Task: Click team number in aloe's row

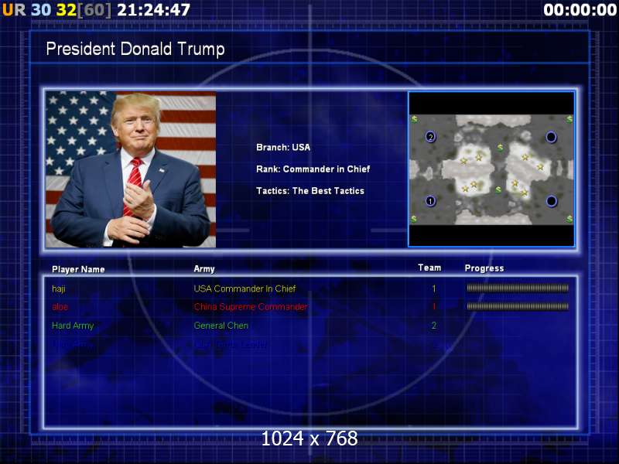Action: tap(434, 306)
